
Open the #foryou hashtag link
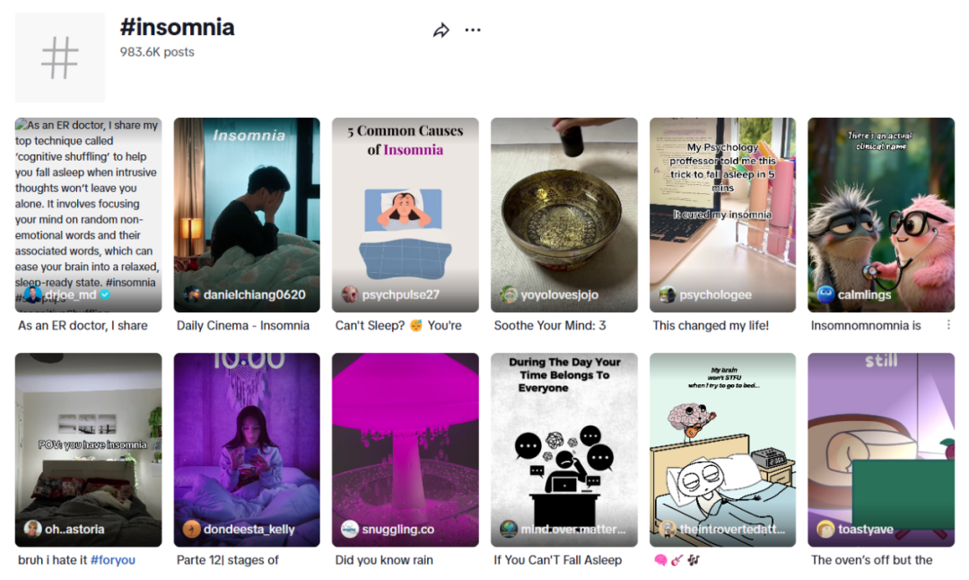(113, 560)
